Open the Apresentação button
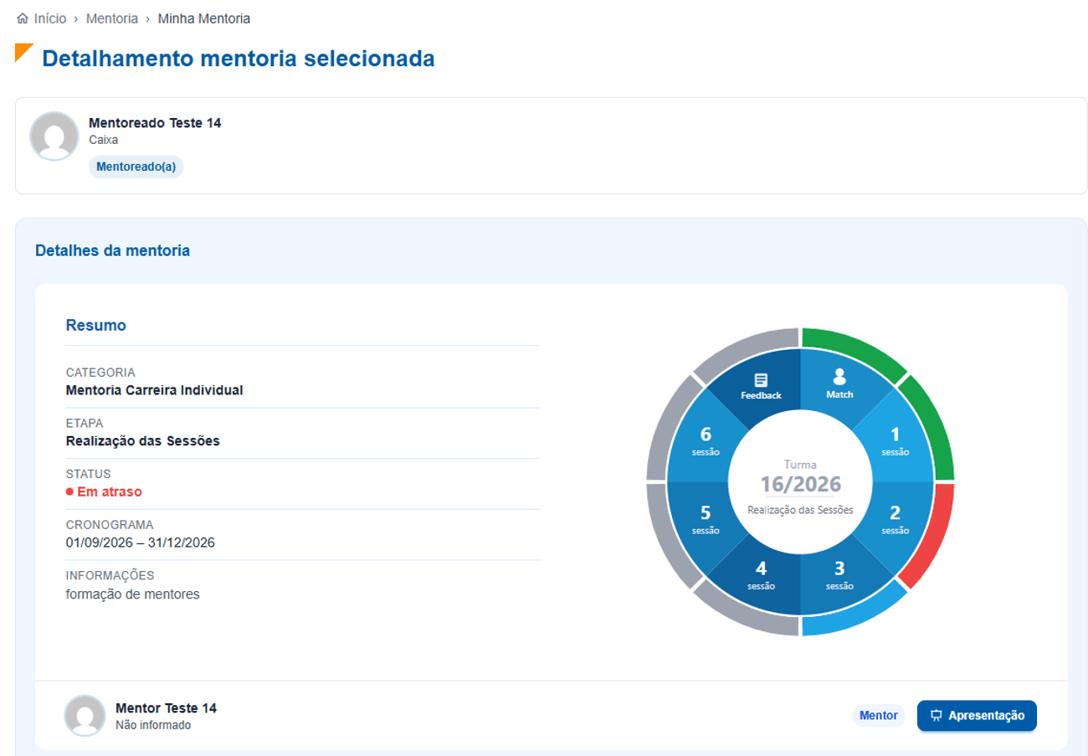Viewport: 1088px width, 756px height. pyautogui.click(x=977, y=716)
